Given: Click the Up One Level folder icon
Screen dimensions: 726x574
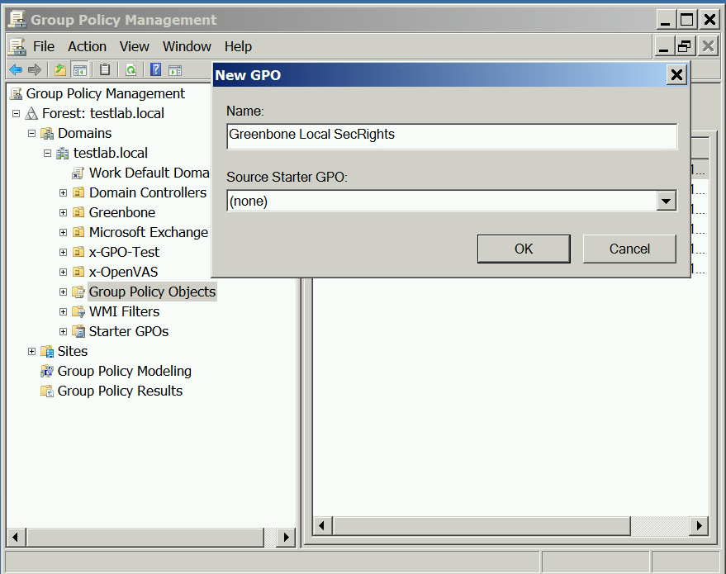Looking at the screenshot, I should click(60, 70).
